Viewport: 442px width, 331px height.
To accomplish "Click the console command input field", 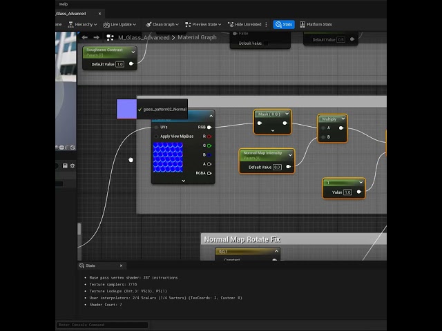I will [102, 325].
